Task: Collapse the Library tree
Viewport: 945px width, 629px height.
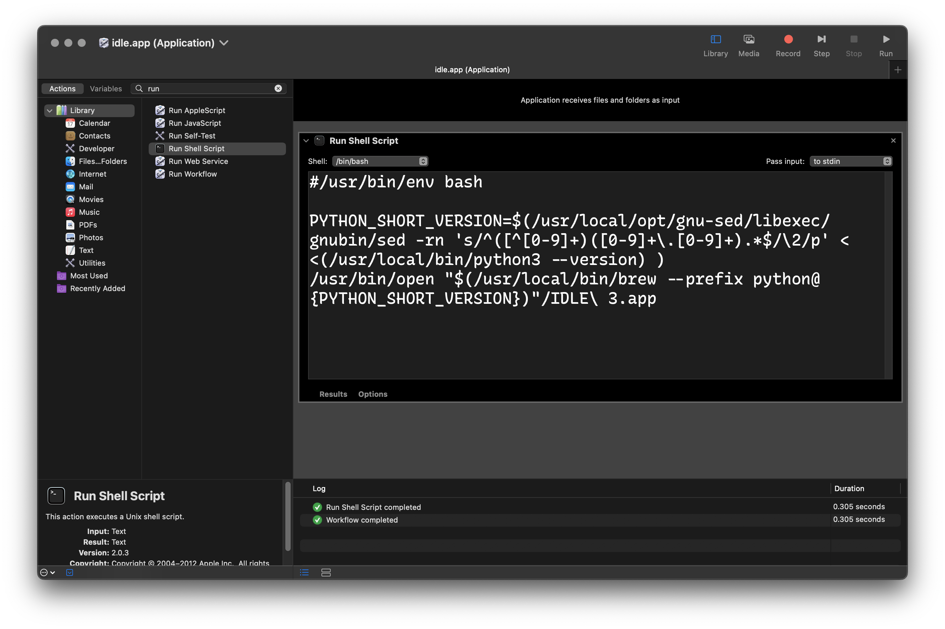Action: tap(49, 110)
